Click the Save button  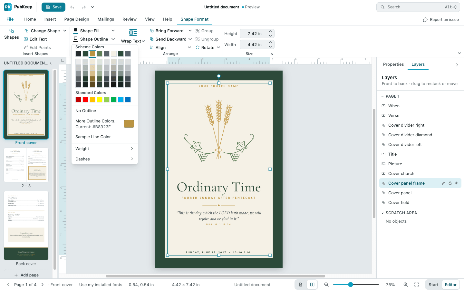tap(53, 7)
